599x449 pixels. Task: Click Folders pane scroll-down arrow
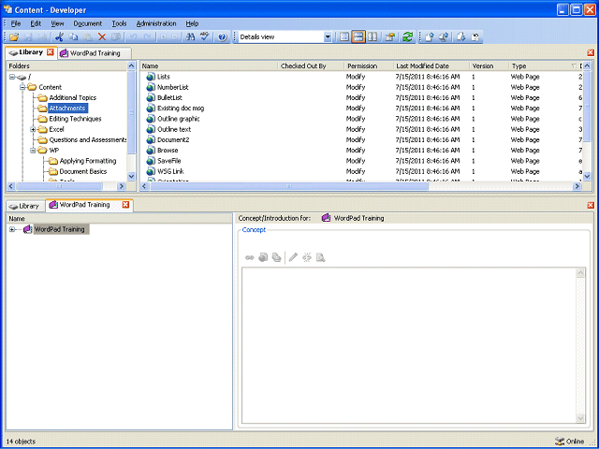131,176
